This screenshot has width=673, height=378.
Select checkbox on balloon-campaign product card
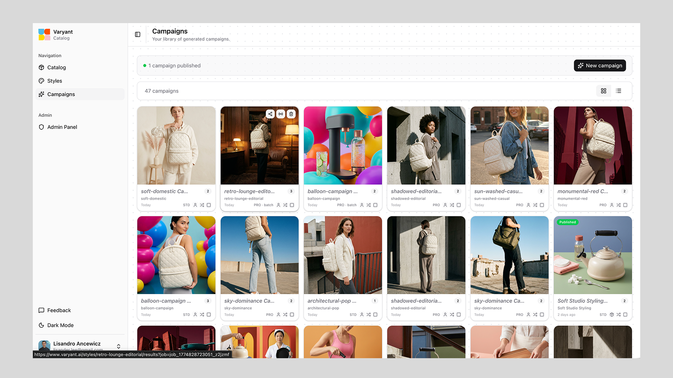click(375, 205)
